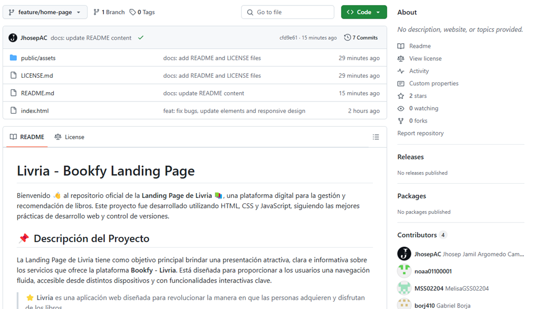Click JhosepAC avatar in commit bar
533x309 pixels.
coord(13,38)
